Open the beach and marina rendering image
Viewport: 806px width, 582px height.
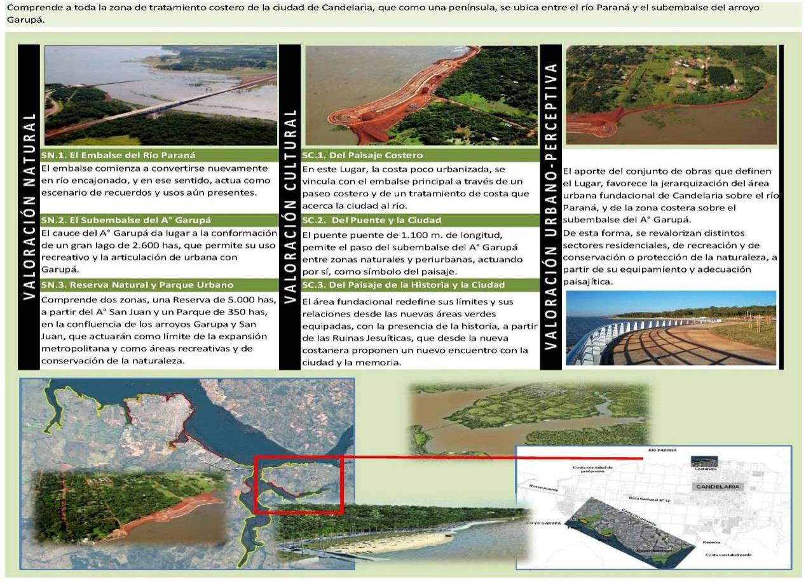404,534
